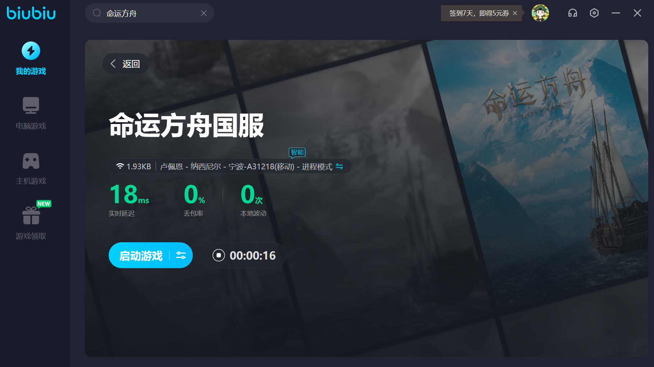Open the 签到7天 coupon banner
The height and width of the screenshot is (367, 654).
478,13
